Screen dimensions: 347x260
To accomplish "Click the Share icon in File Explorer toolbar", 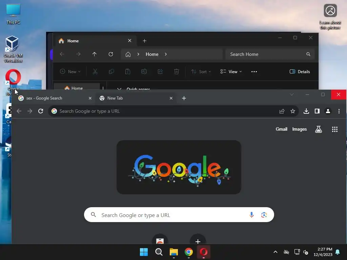I will [x=160, y=71].
